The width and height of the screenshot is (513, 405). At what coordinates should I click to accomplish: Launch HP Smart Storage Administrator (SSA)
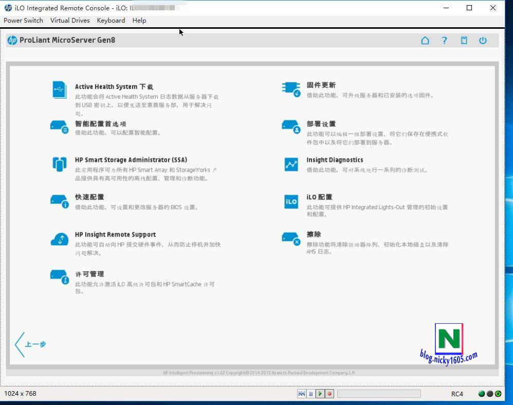(x=131, y=160)
